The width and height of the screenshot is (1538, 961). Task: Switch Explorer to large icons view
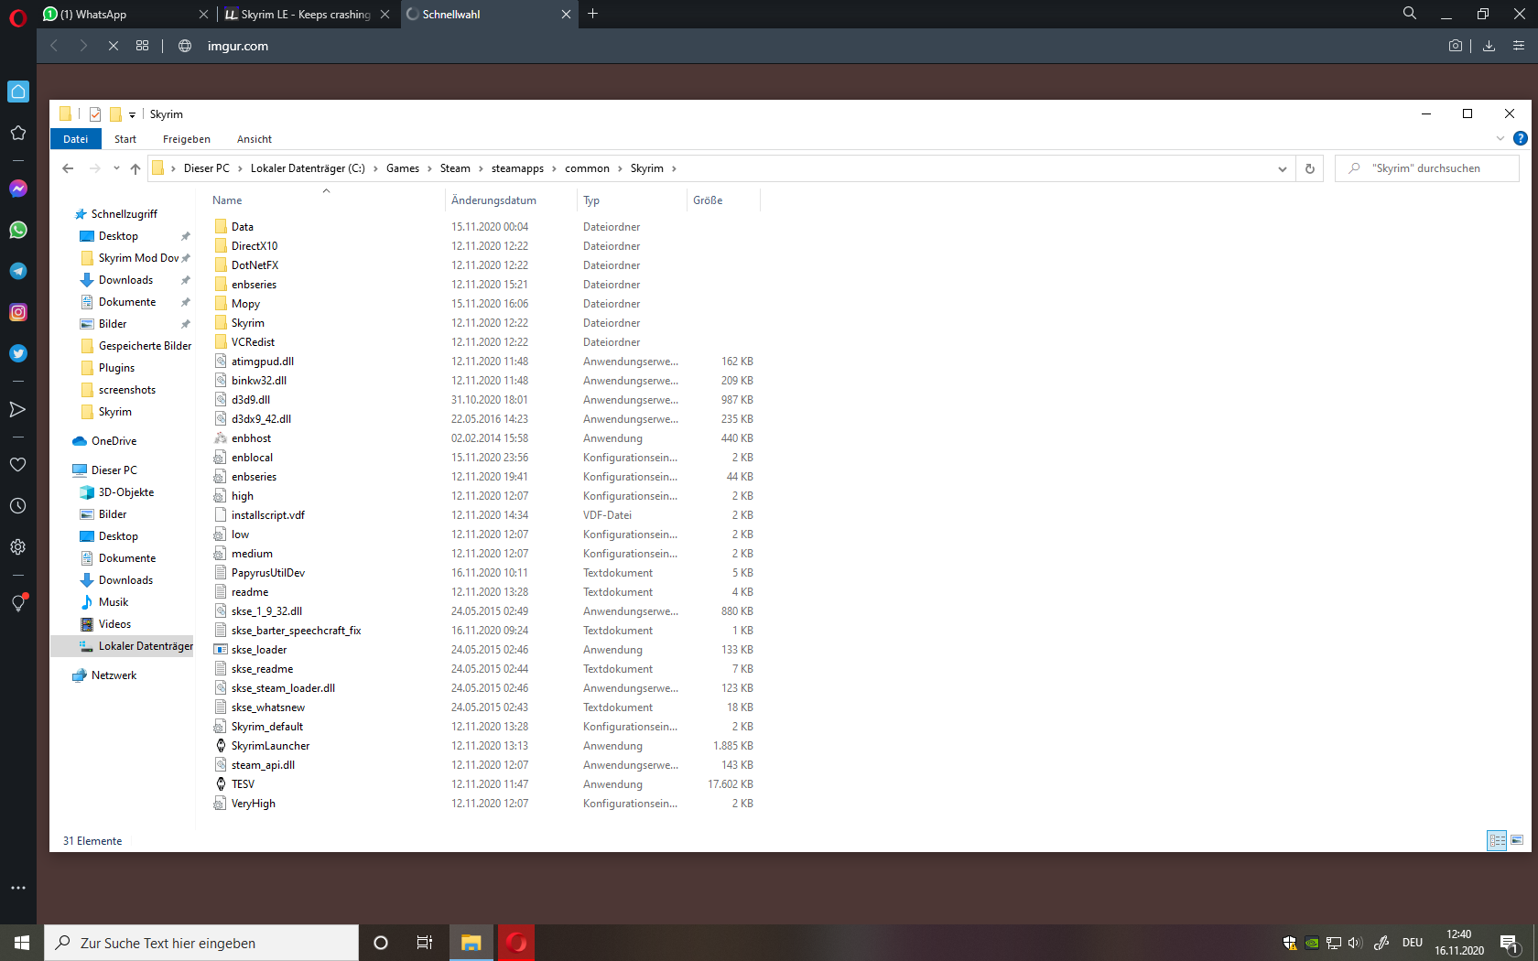click(1517, 840)
